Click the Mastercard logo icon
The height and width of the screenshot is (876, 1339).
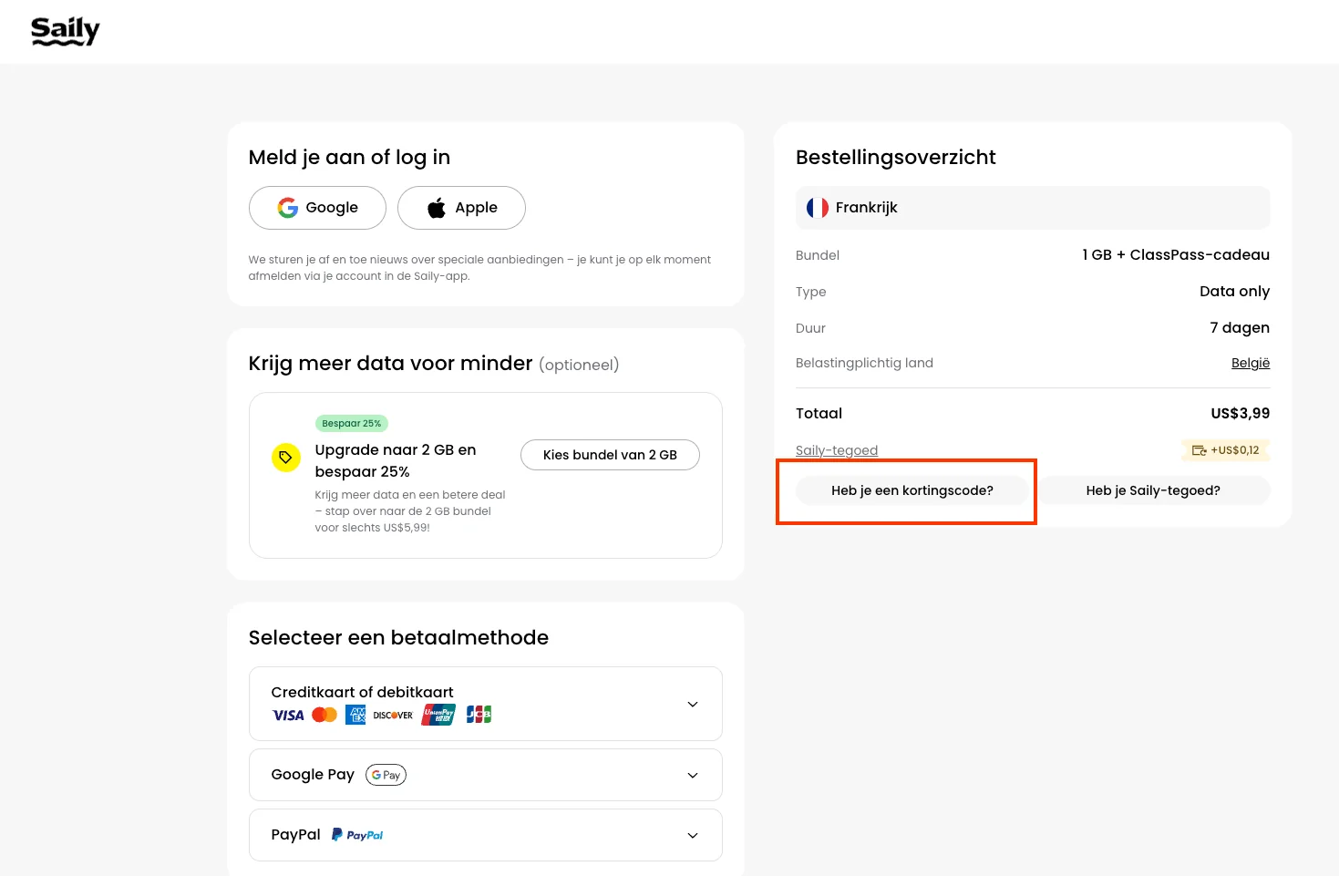coord(324,716)
